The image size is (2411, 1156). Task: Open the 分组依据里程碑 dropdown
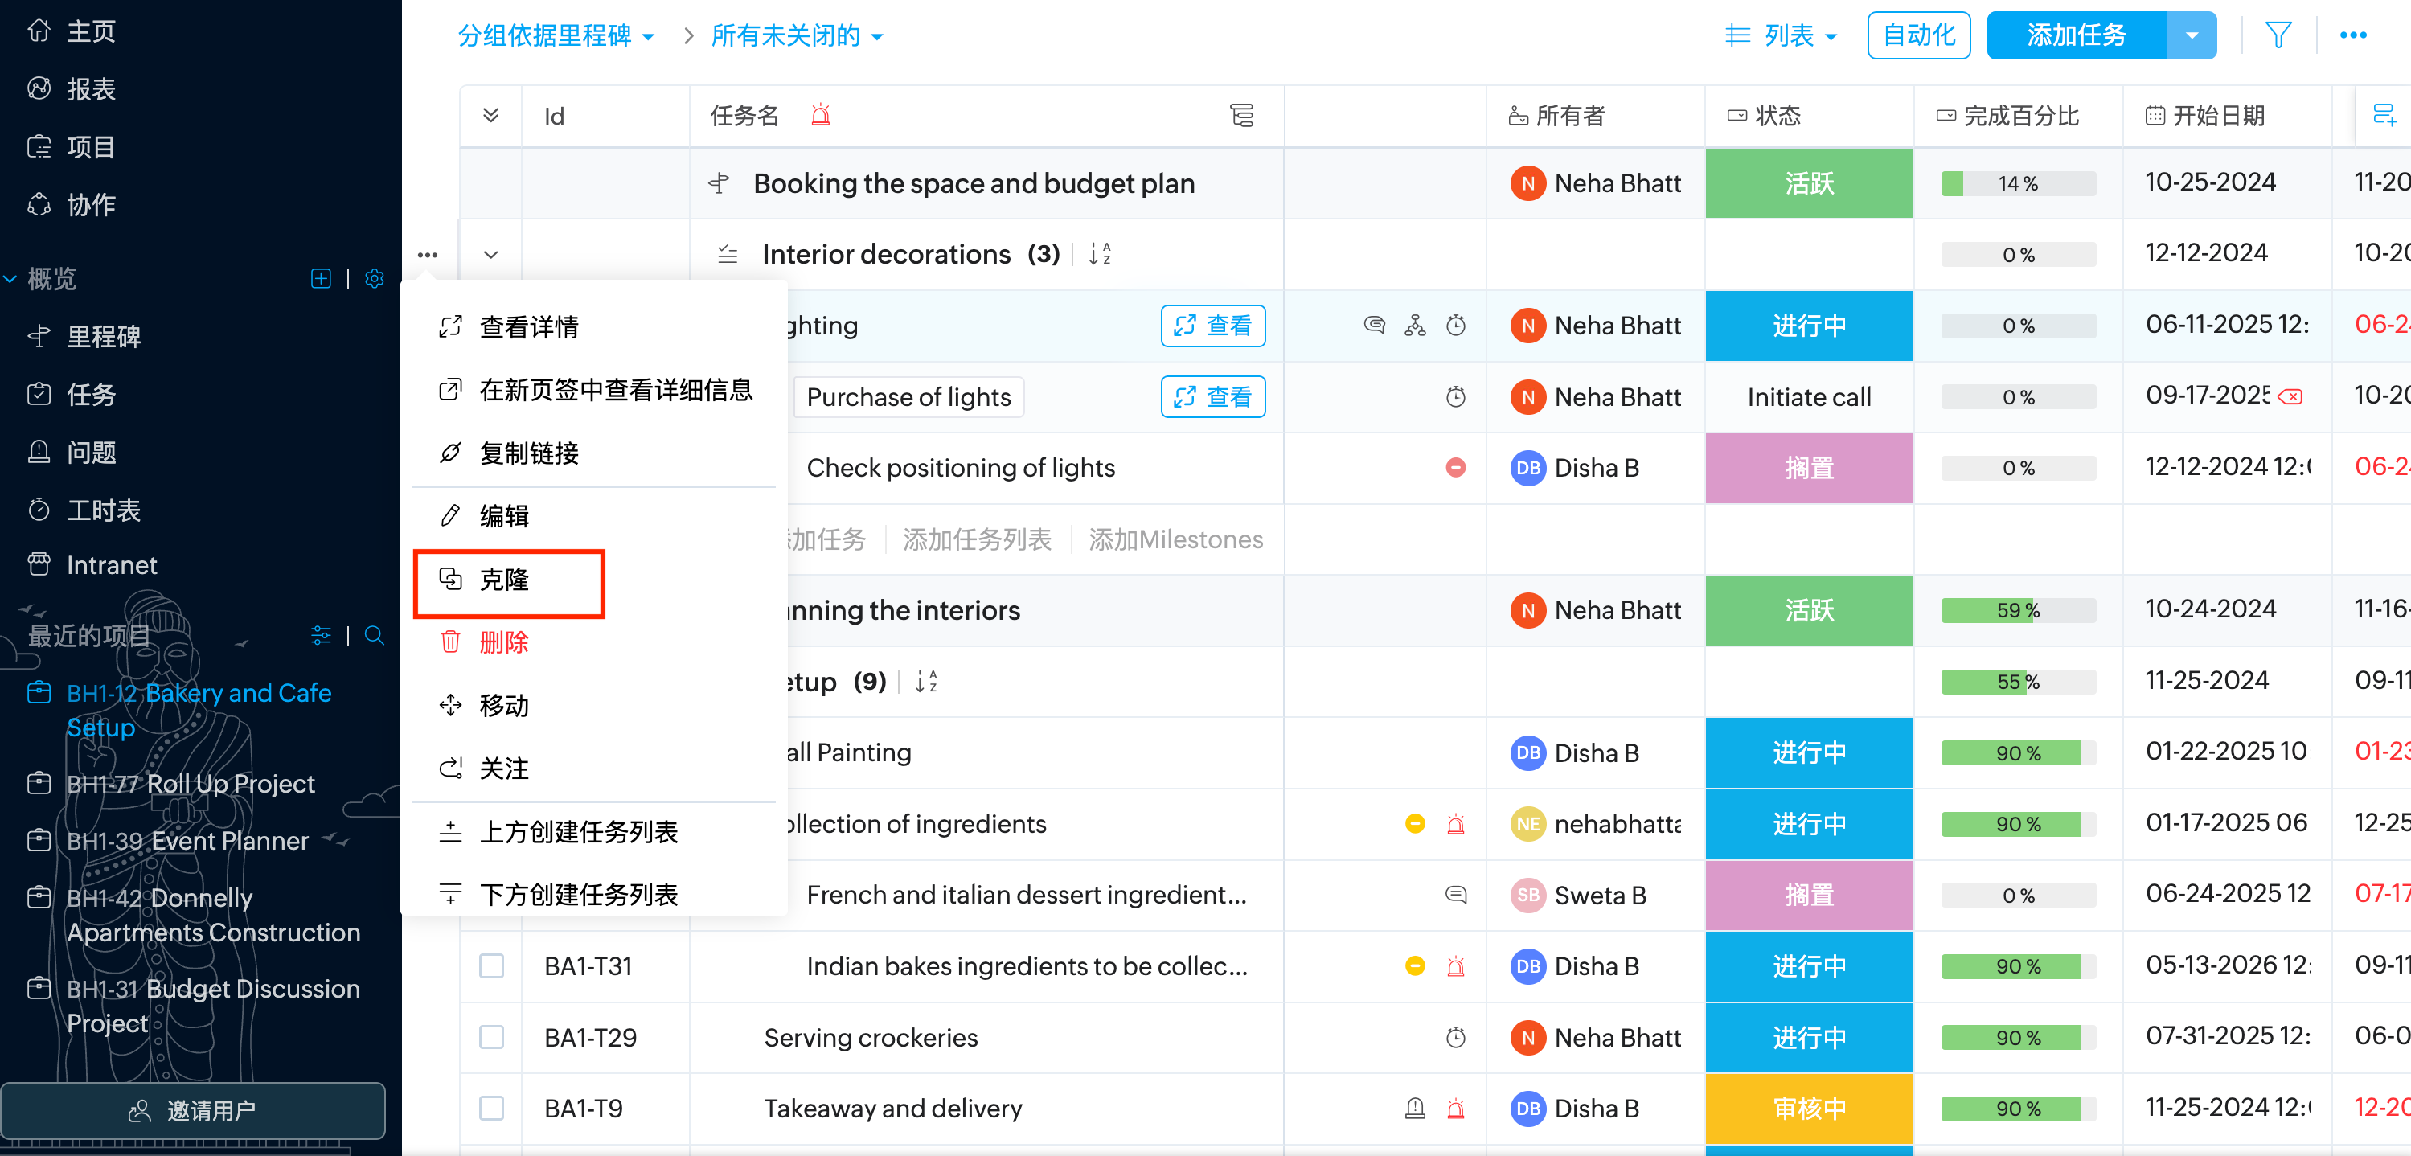(556, 35)
